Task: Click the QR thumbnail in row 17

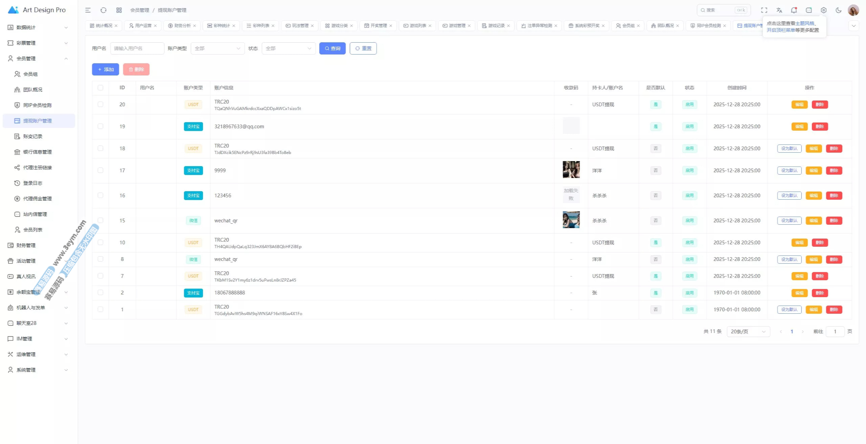Action: pyautogui.click(x=571, y=170)
